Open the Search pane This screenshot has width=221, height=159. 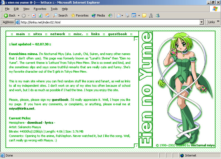[60, 15]
